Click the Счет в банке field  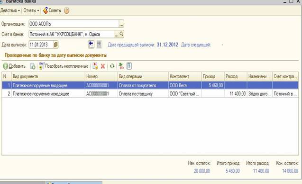71,34
